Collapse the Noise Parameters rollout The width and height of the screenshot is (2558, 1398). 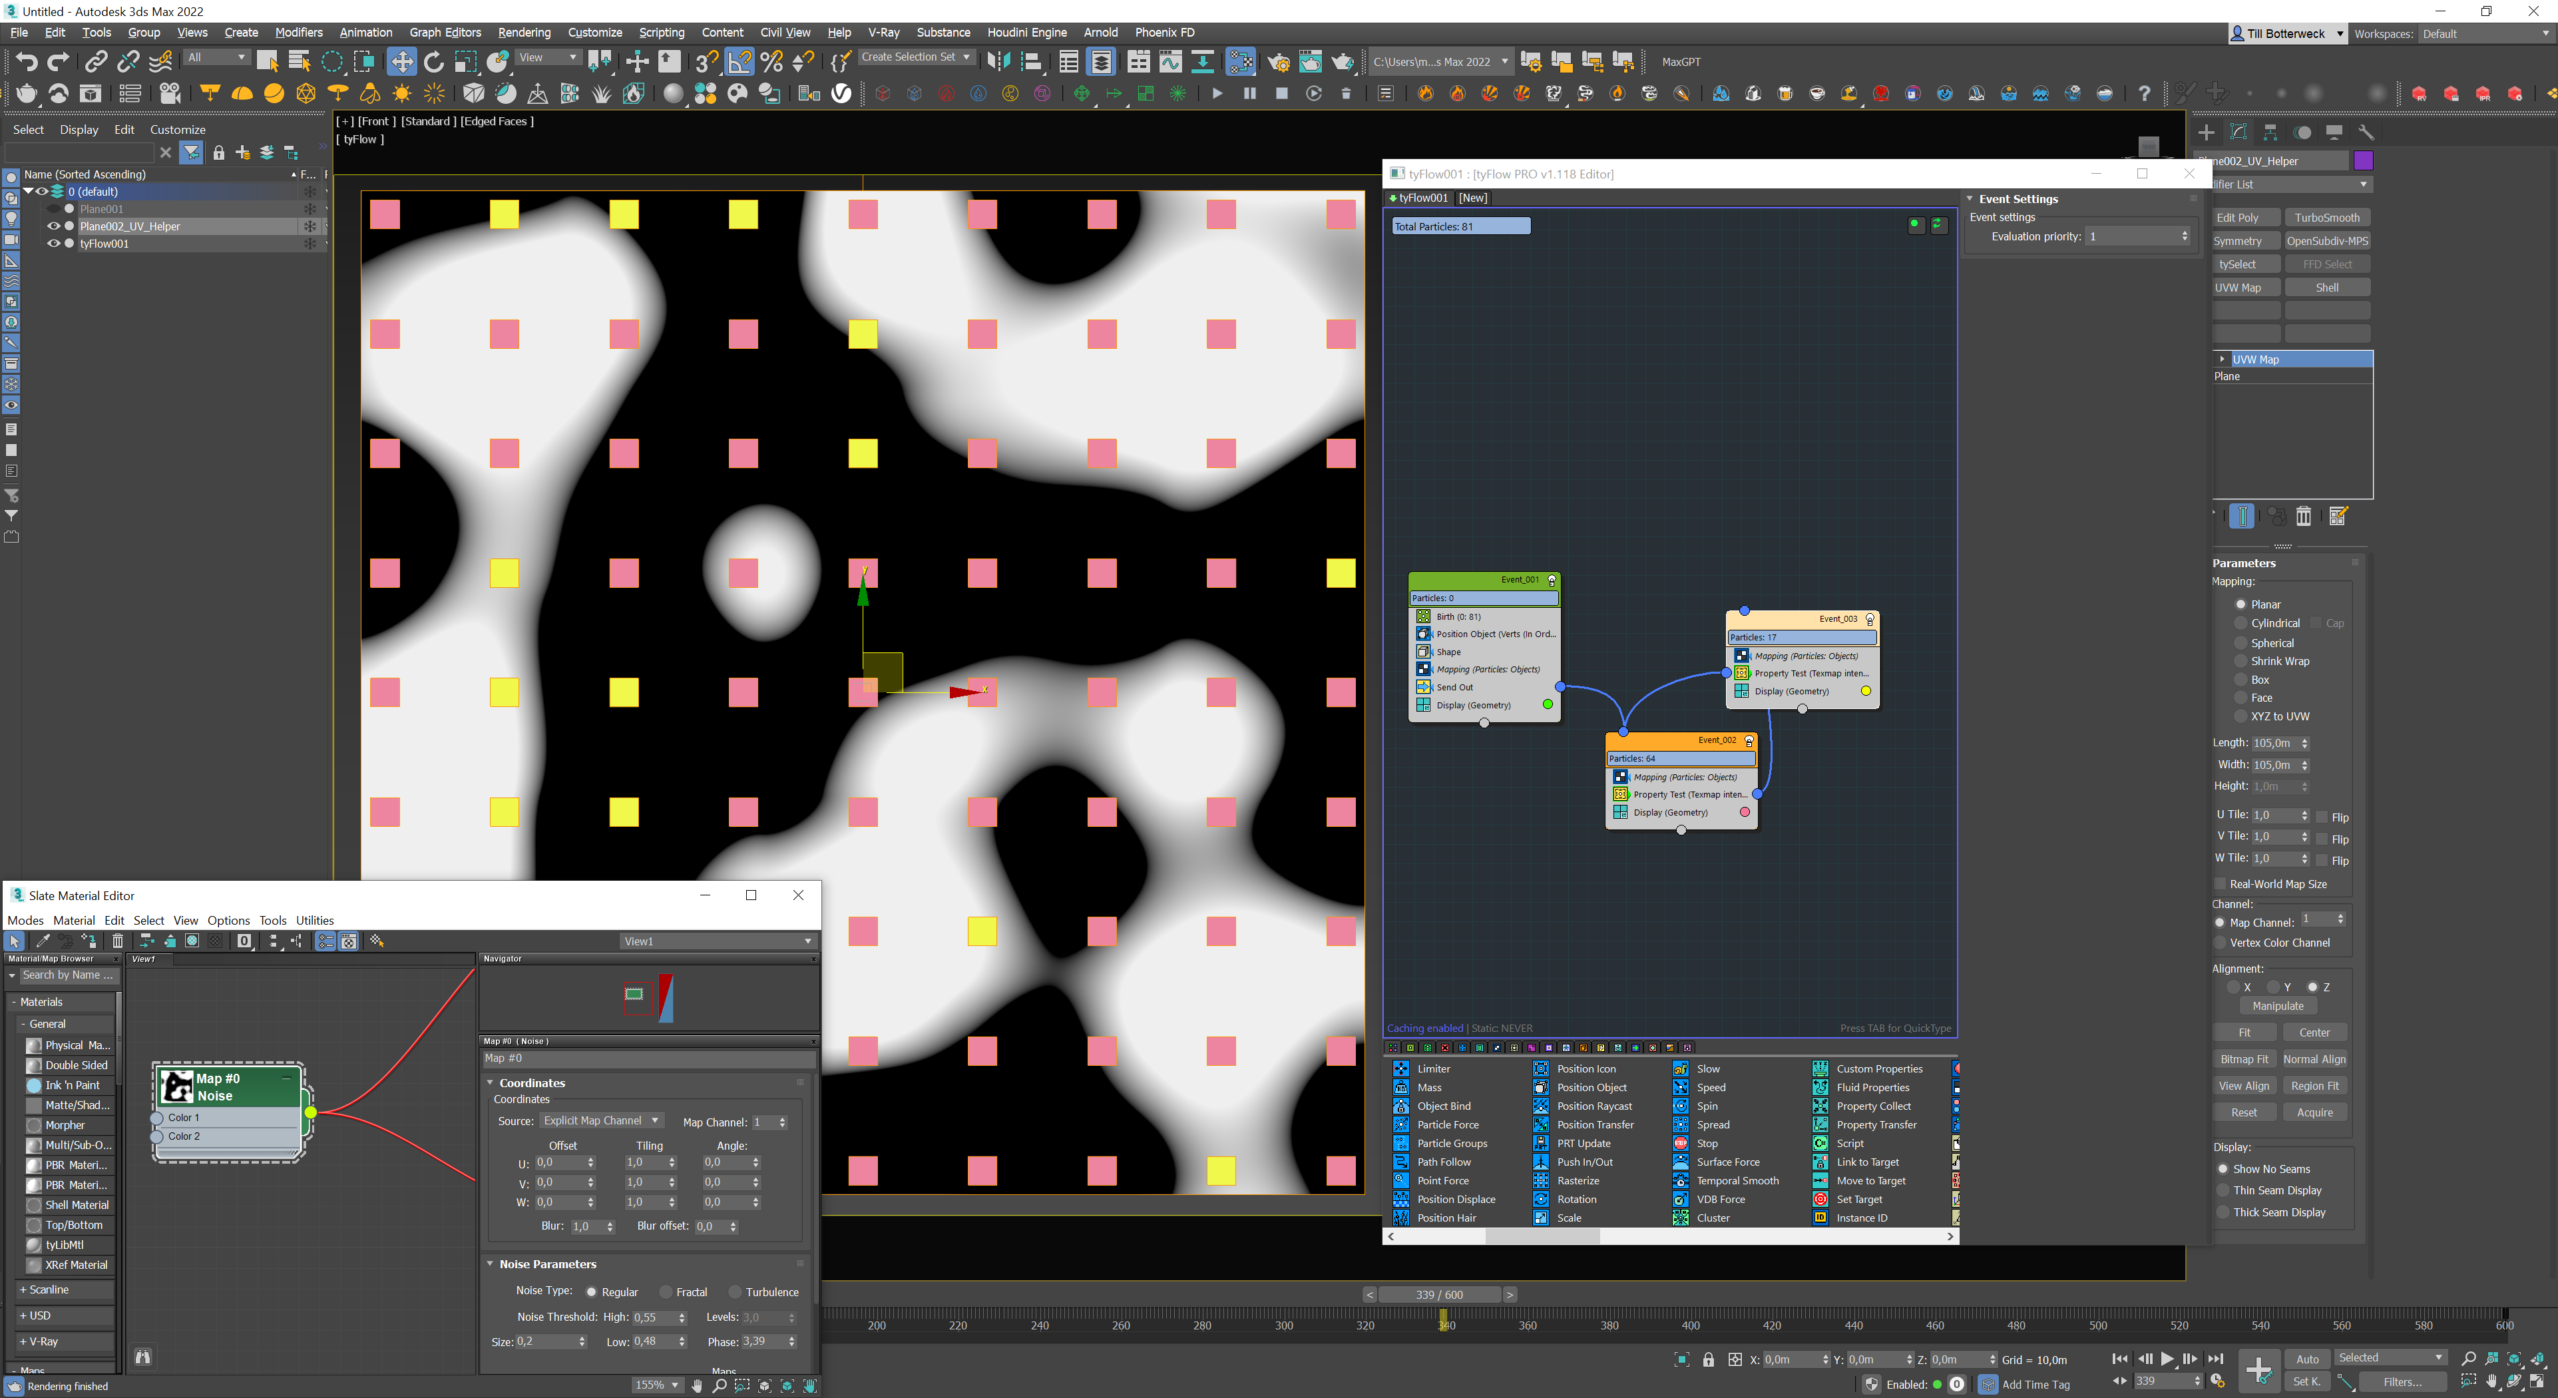point(547,1263)
